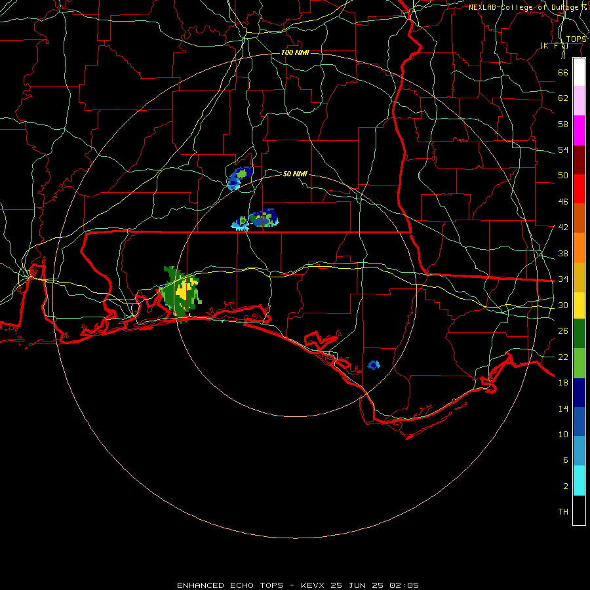Pick the bright orange legend swatch
The height and width of the screenshot is (590, 590).
pyautogui.click(x=579, y=248)
